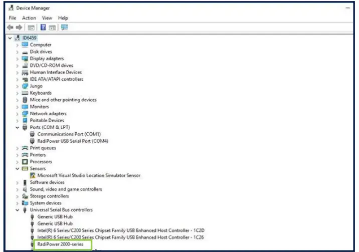The image size is (359, 252).
Task: Click the System devices icon
Action: click(x=25, y=203)
